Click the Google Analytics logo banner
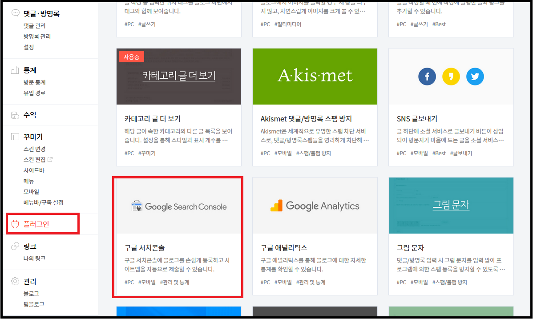 [315, 206]
